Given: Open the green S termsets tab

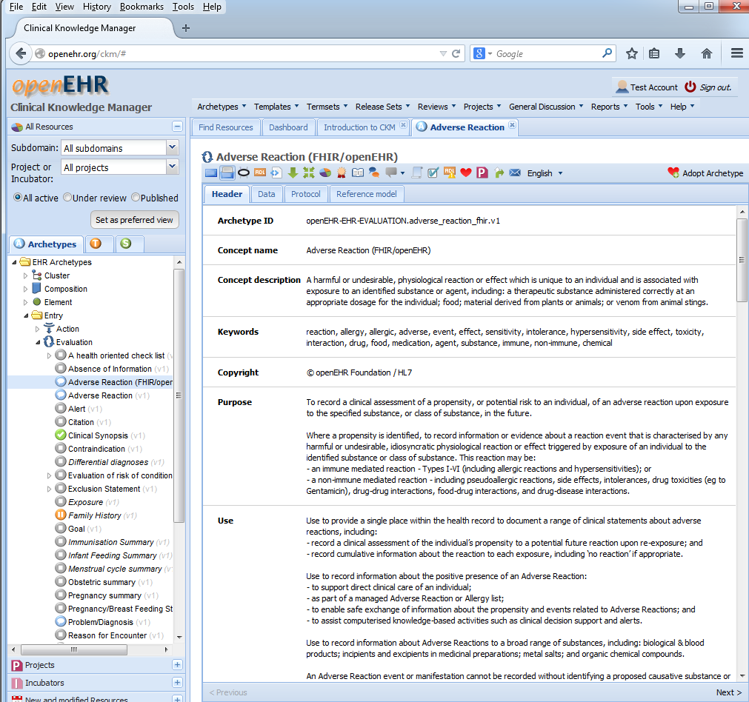Looking at the screenshot, I should click(x=126, y=244).
